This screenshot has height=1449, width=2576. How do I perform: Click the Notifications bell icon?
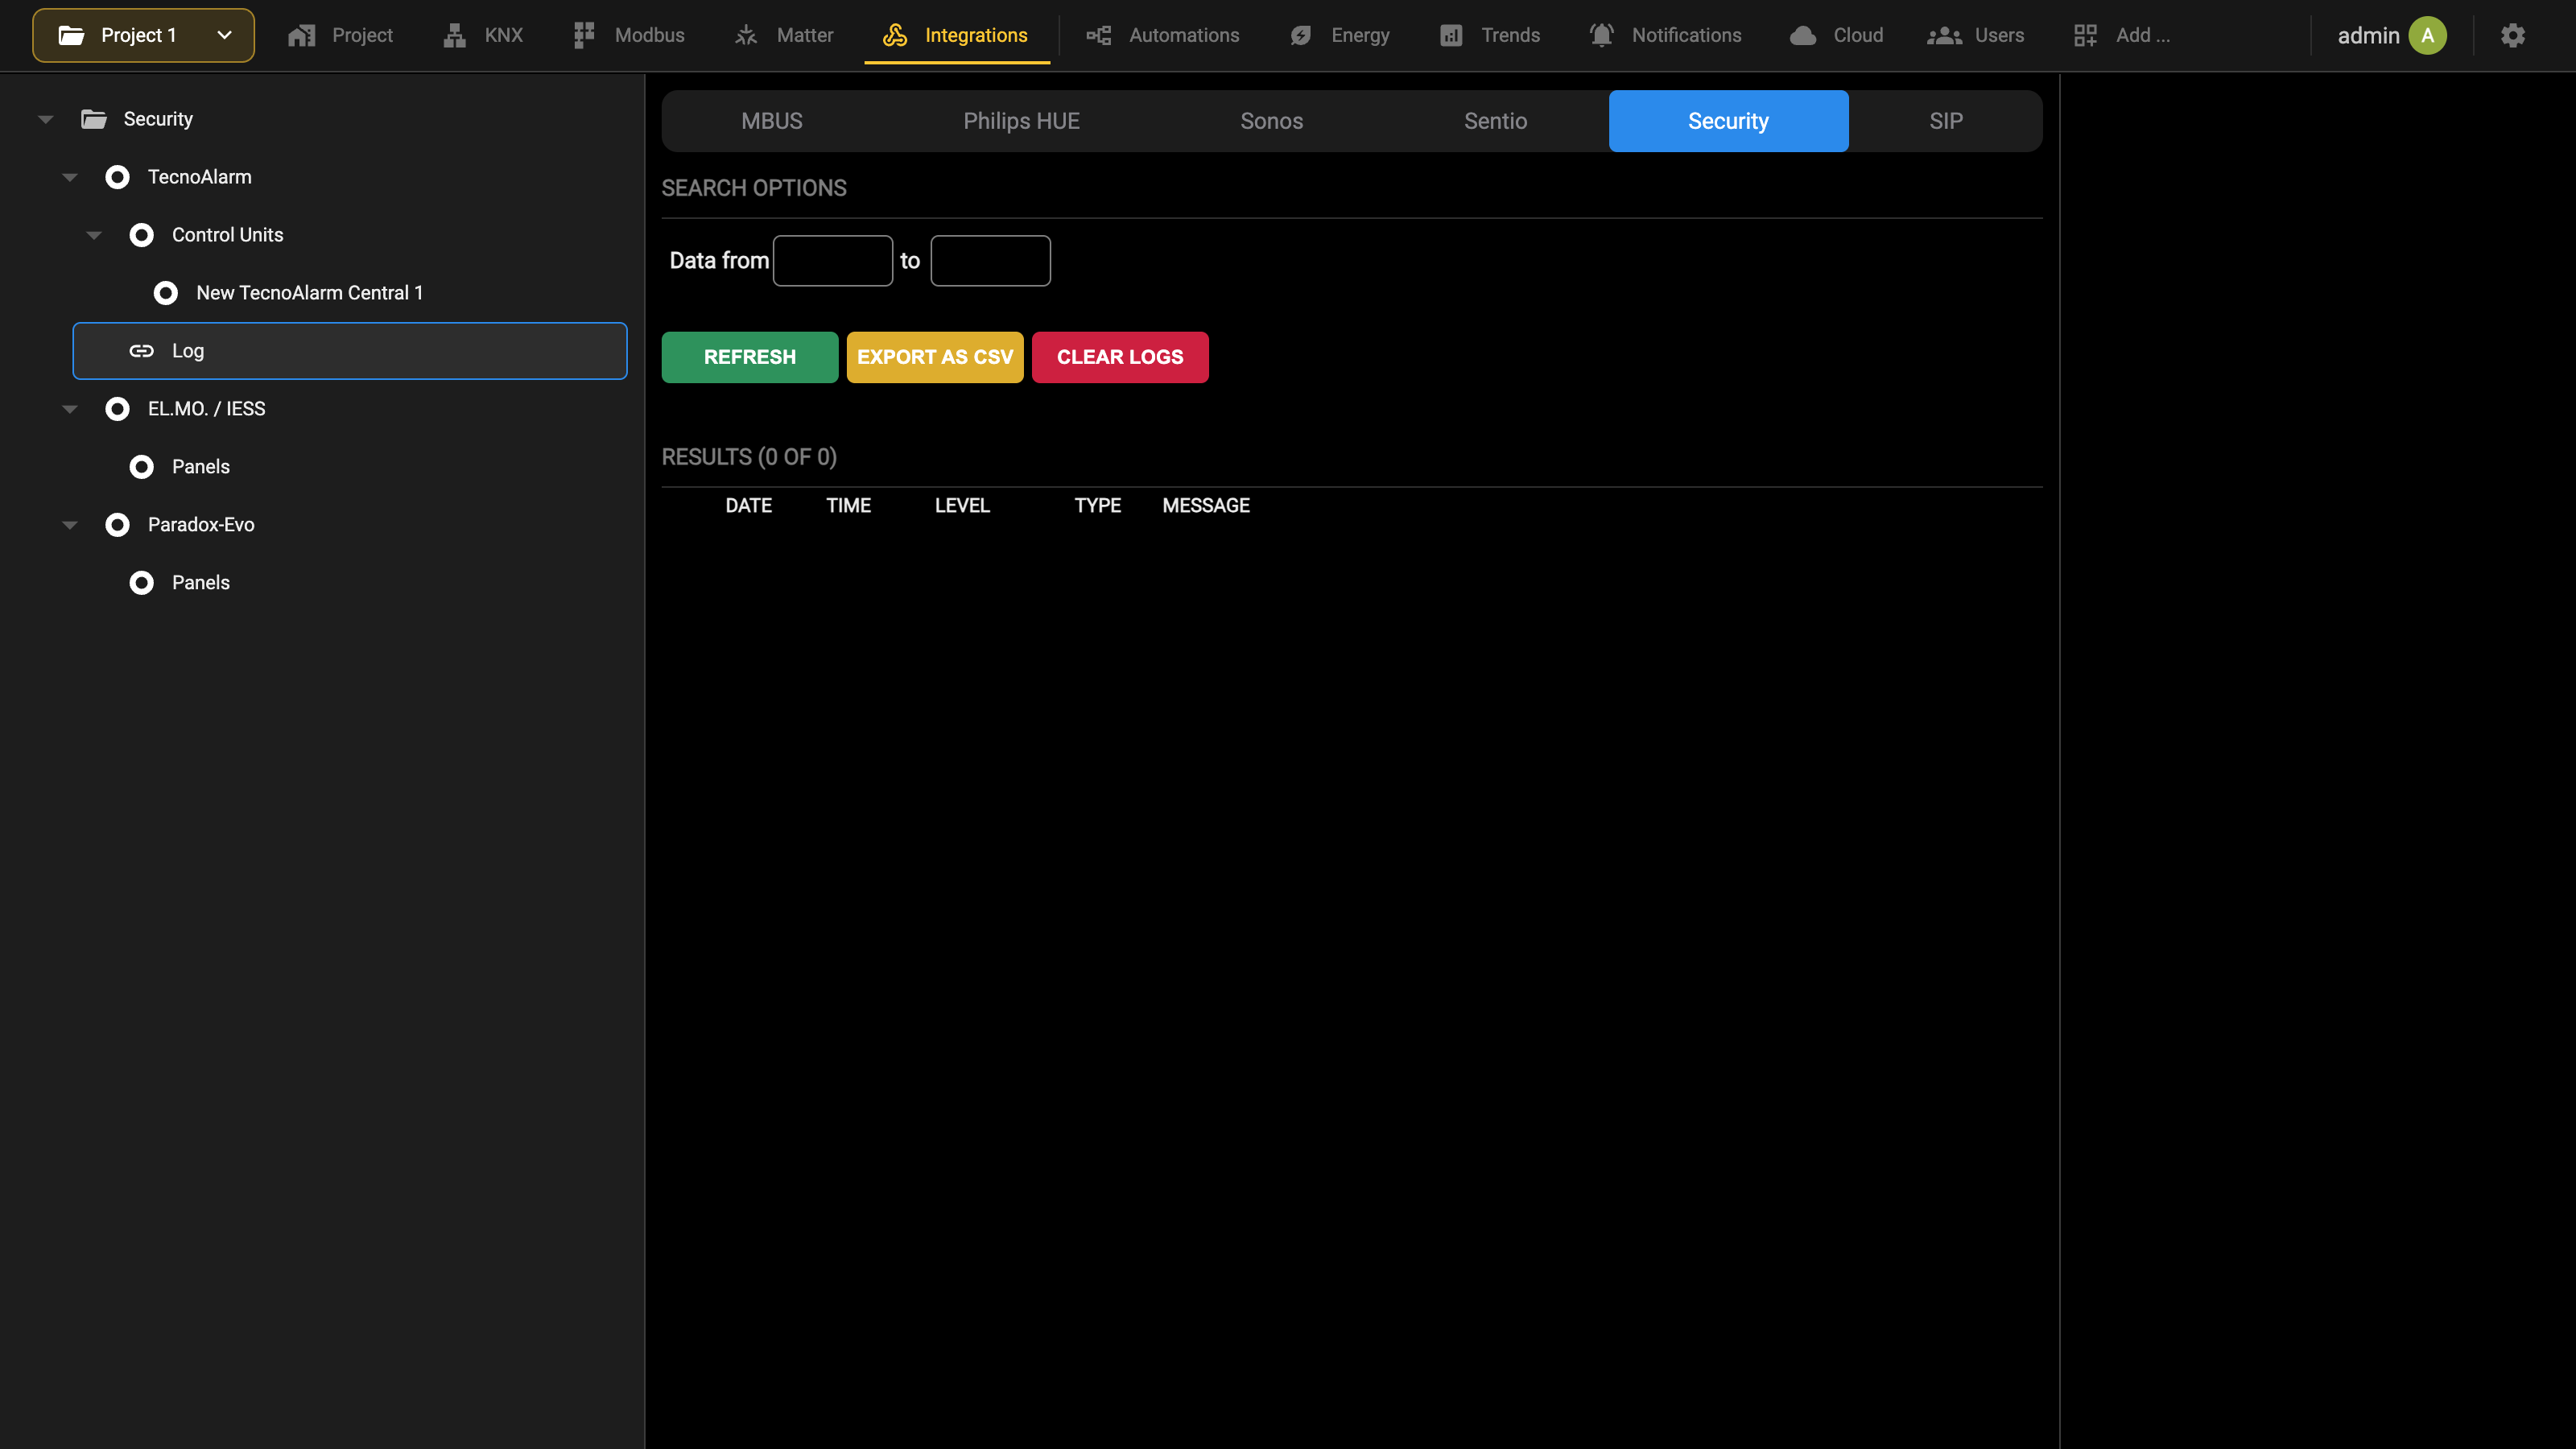(1602, 35)
